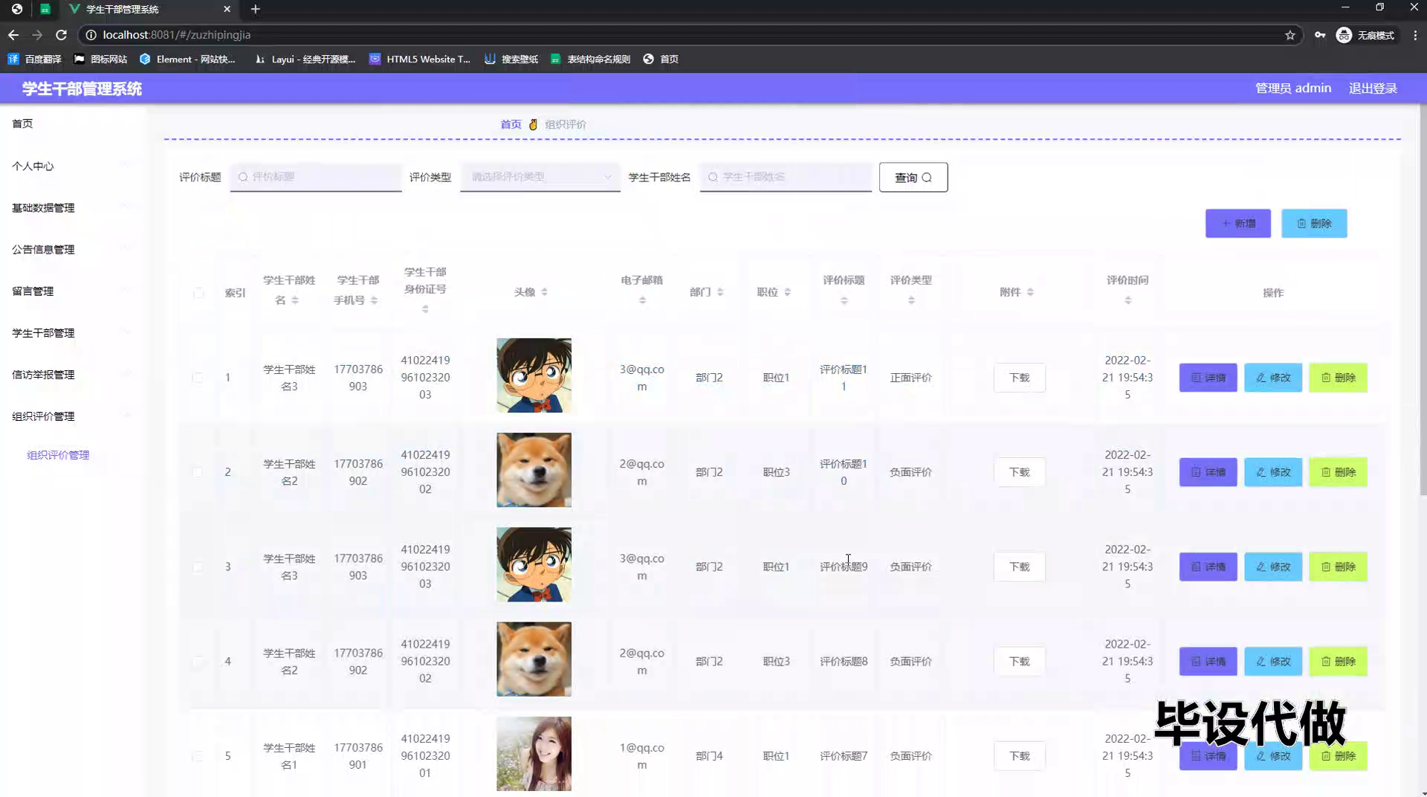Delete row 4 with 删除 button
This screenshot has width=1427, height=797.
[1338, 661]
